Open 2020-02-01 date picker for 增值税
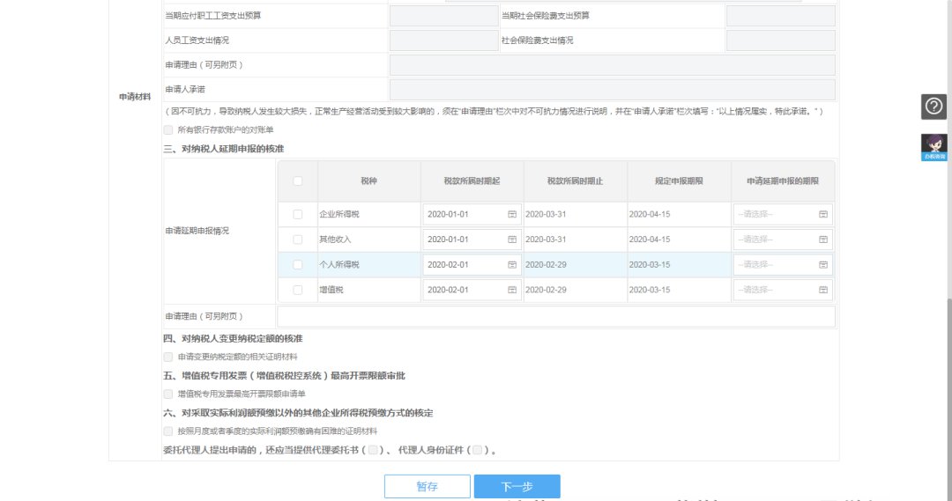This screenshot has width=952, height=501. click(472, 290)
